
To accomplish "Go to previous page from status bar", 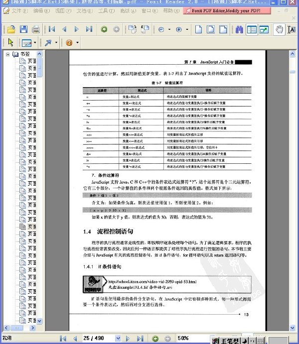I will tap(75, 339).
